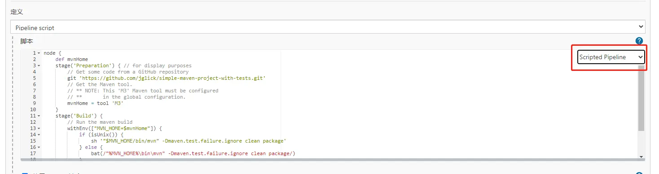The image size is (659, 174).
Task: Place cursor on the def mvnHome line
Action: click(72, 59)
